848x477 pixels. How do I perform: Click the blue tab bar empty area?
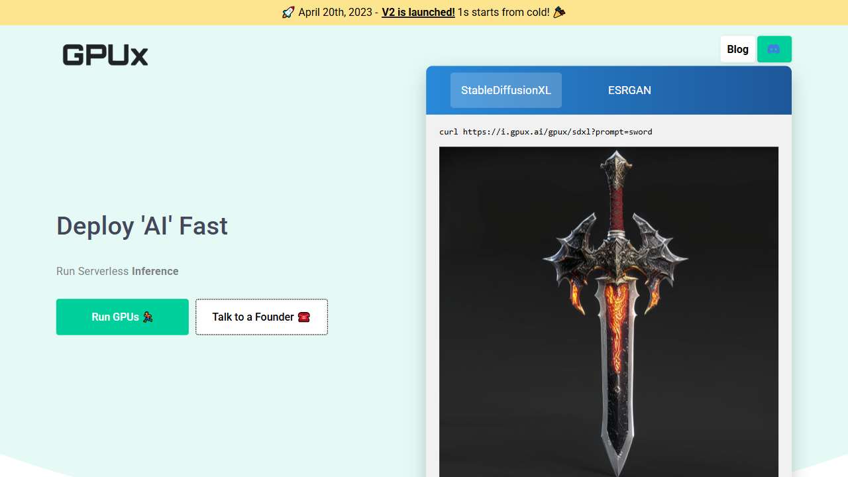tap(722, 90)
